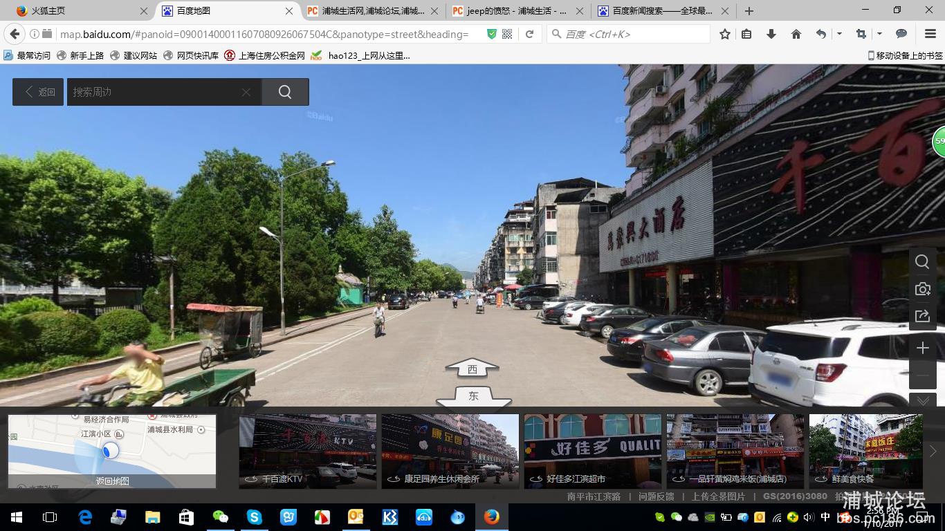
Task: Go to the home page icon
Action: click(x=796, y=34)
